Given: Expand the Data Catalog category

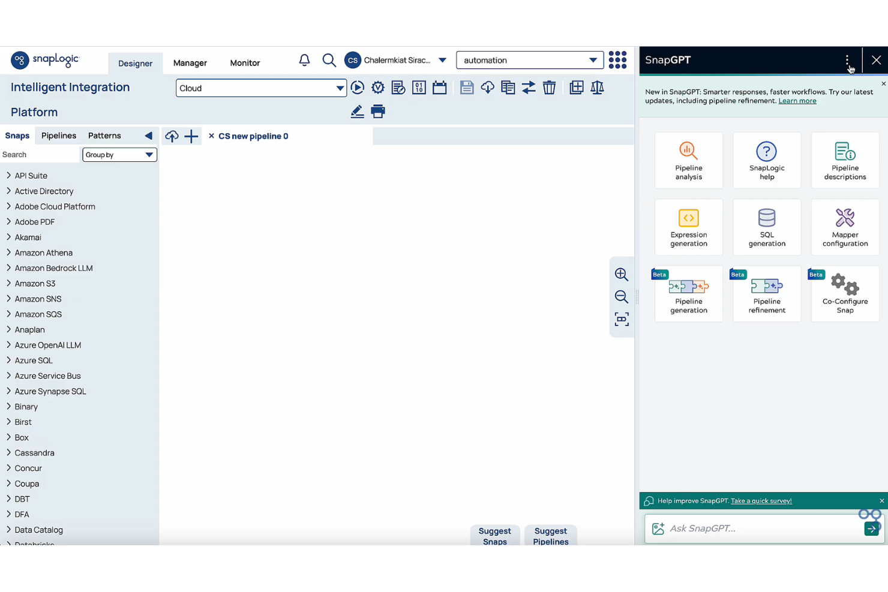Looking at the screenshot, I should (8, 530).
